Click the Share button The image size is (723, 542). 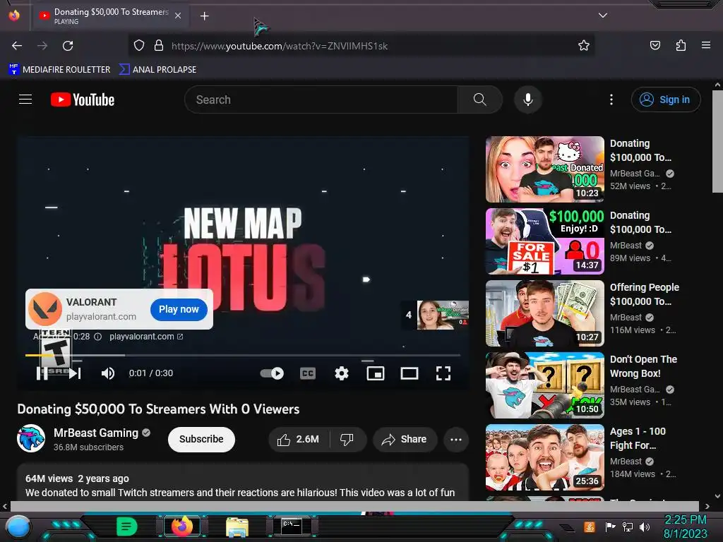tap(405, 439)
